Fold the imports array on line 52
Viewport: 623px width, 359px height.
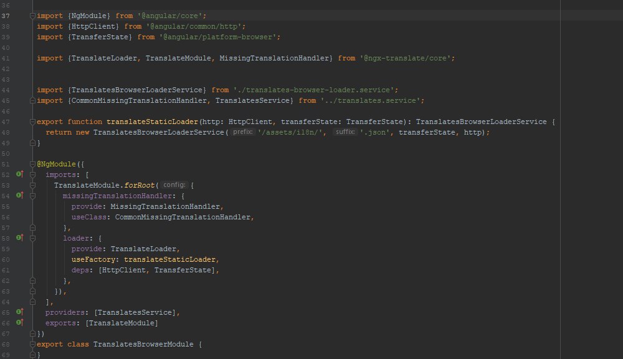coord(32,175)
